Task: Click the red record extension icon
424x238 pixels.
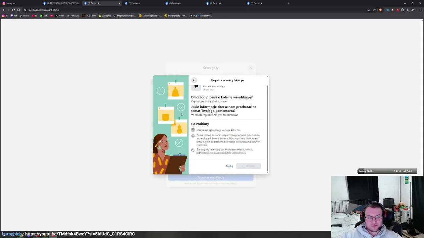Action: tap(397, 10)
